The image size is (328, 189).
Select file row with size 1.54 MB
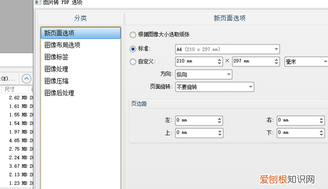click(16, 123)
